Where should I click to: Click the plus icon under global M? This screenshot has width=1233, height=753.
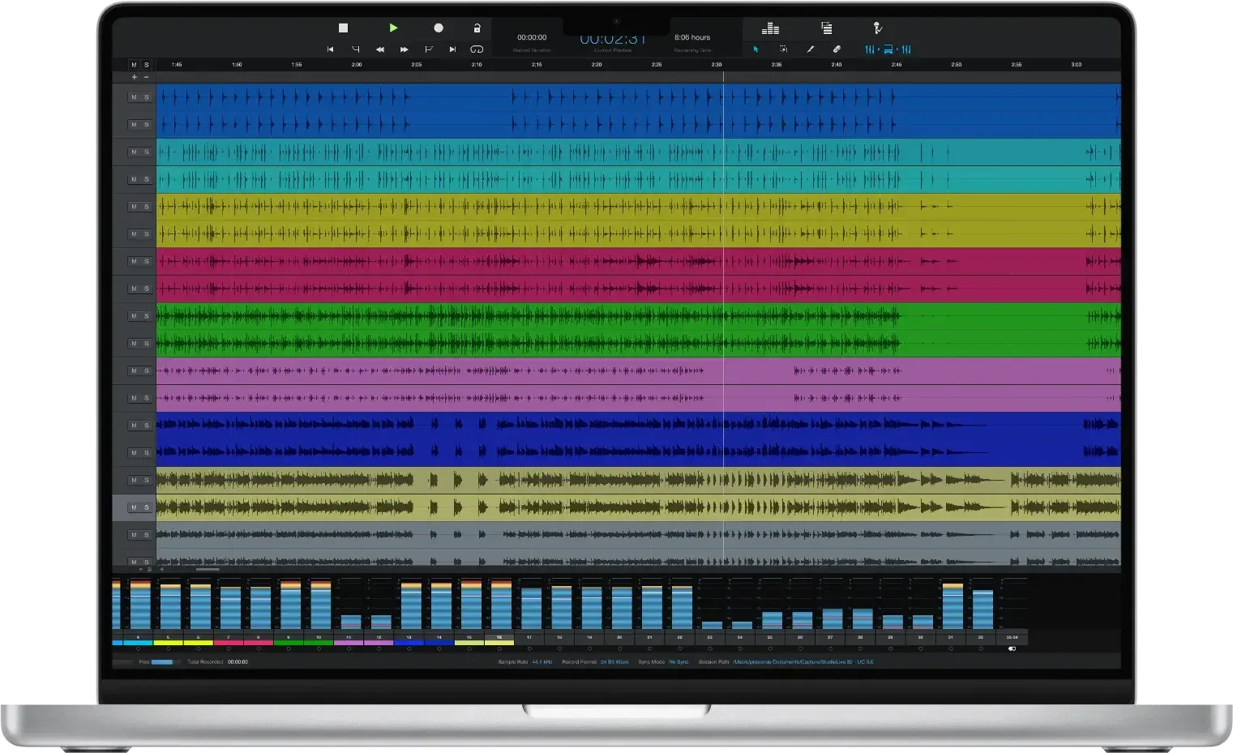click(134, 77)
